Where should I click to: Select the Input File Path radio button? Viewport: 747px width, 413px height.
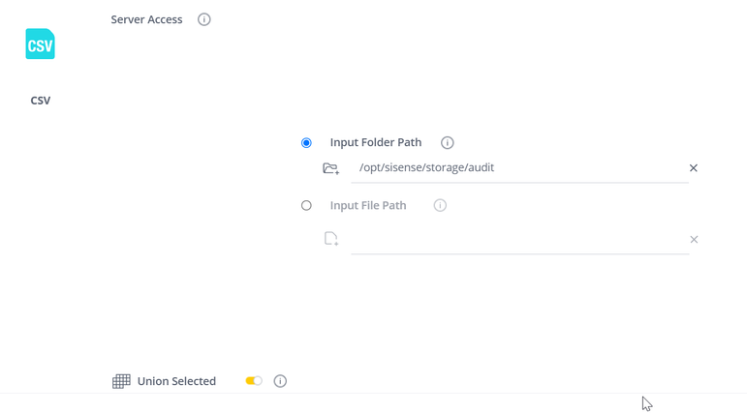point(306,206)
